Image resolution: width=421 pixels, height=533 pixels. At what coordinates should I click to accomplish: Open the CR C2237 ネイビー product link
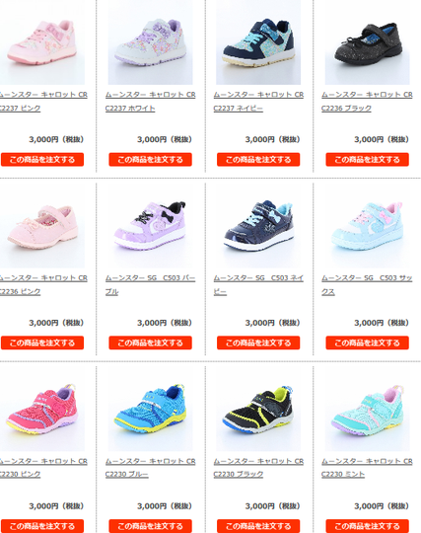(258, 102)
